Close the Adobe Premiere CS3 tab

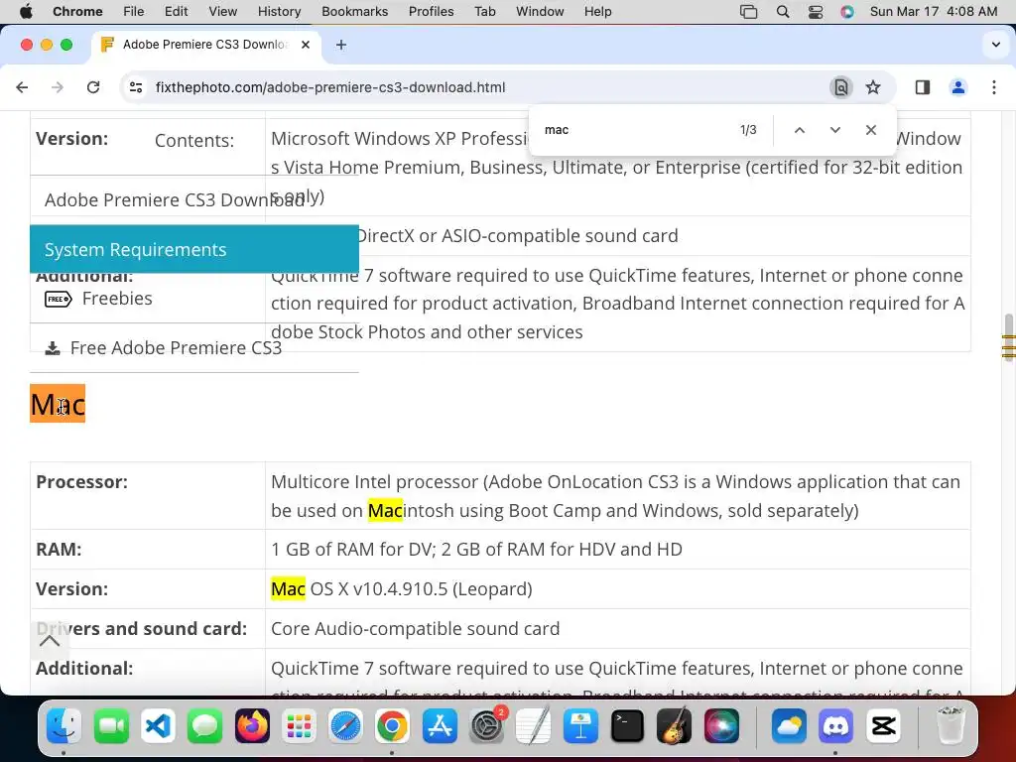coord(306,45)
